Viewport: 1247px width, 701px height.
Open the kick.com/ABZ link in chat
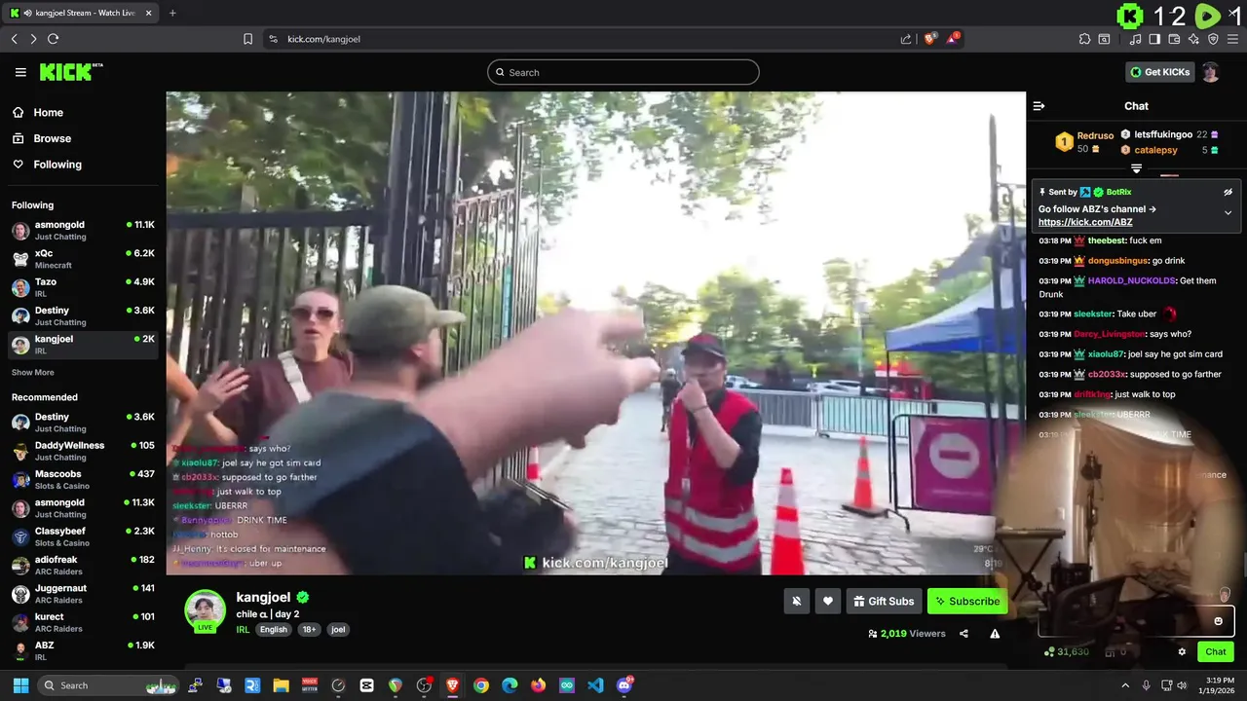point(1085,222)
